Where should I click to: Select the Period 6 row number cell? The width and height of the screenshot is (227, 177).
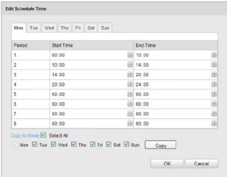point(31,104)
